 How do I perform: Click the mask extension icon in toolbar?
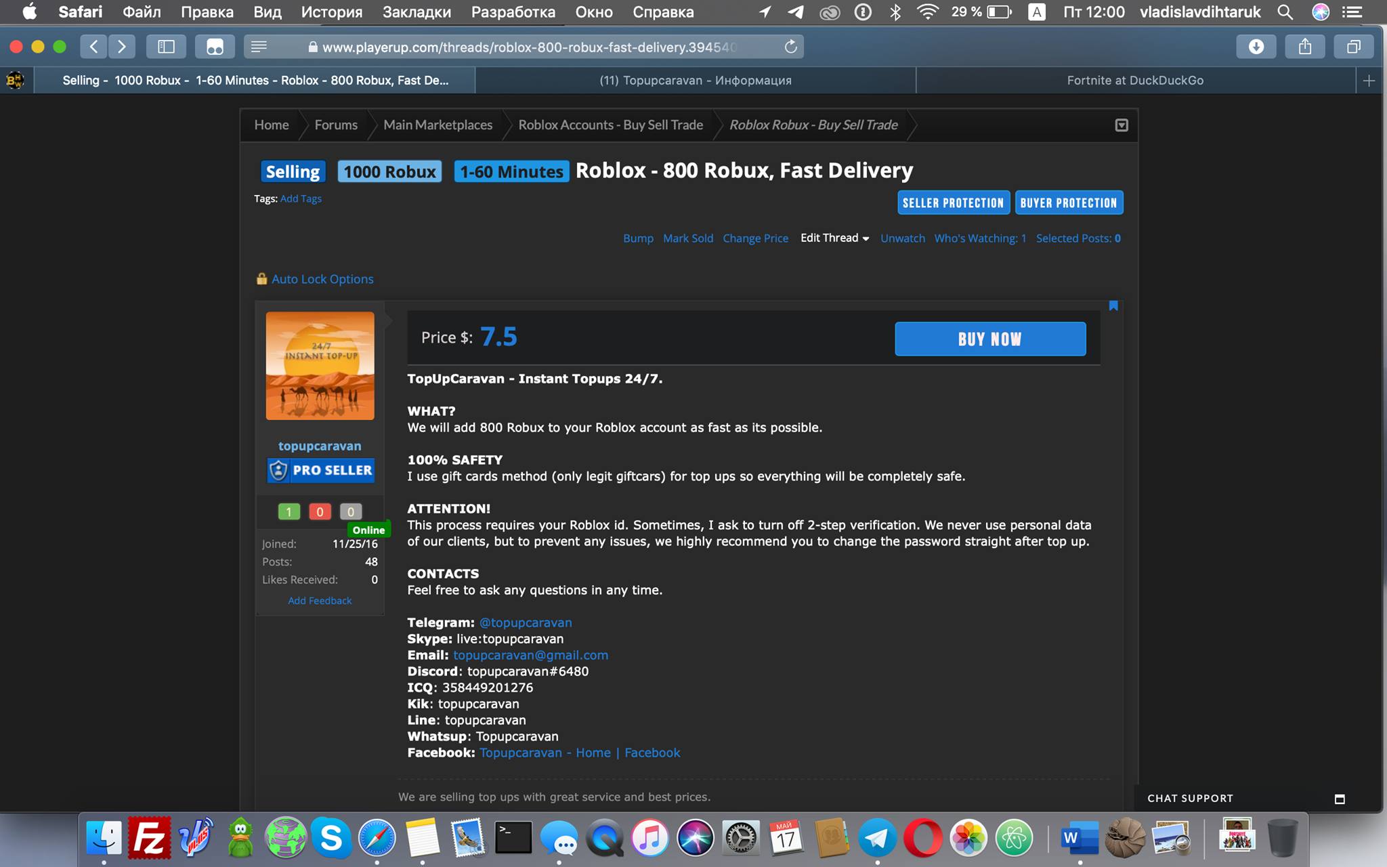pyautogui.click(x=215, y=47)
